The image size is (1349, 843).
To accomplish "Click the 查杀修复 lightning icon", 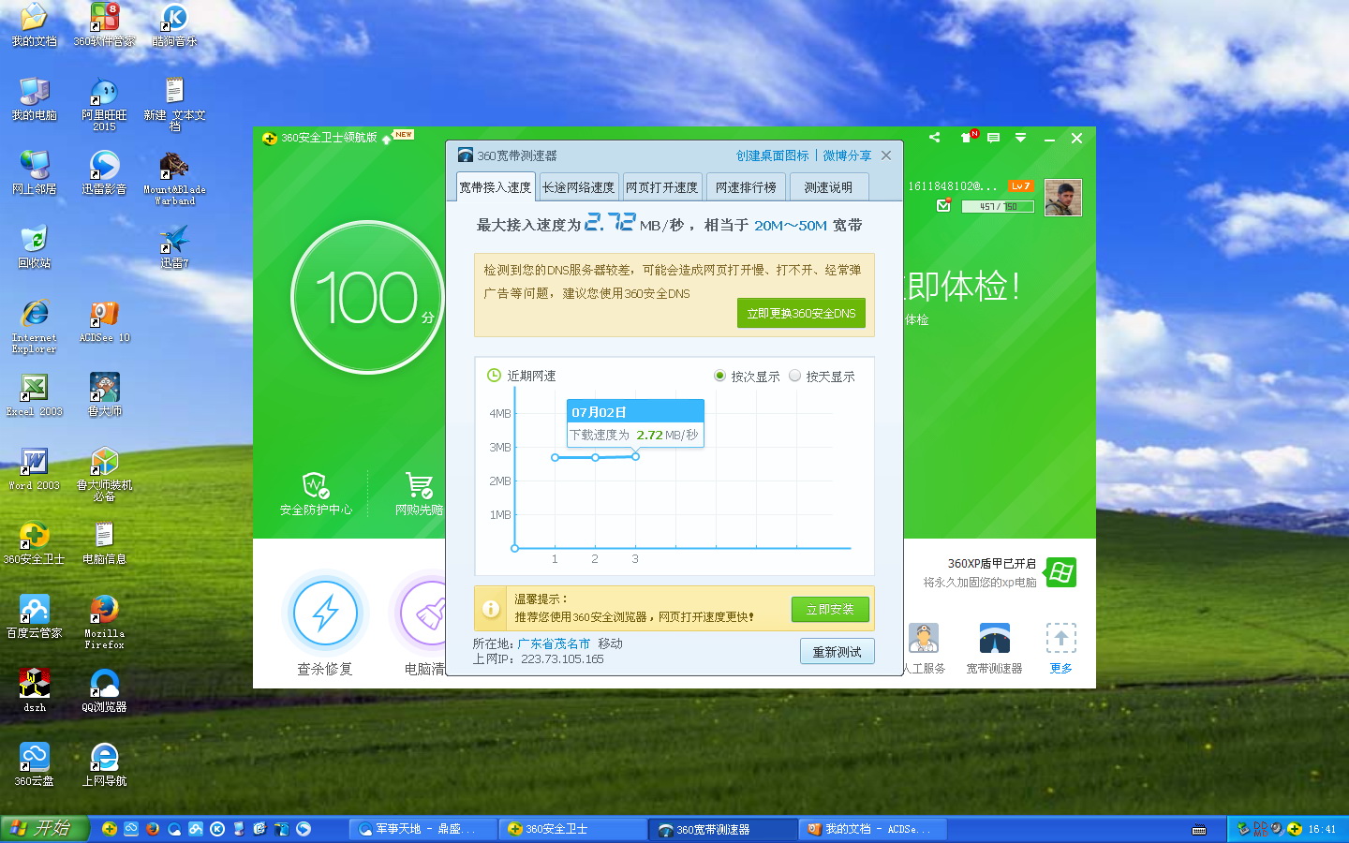I will pos(325,614).
